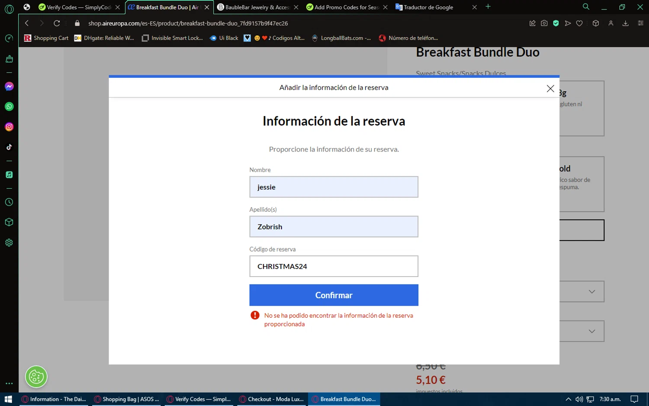Open Shopping Cart bookmark
Viewport: 649px width, 406px height.
click(x=46, y=38)
